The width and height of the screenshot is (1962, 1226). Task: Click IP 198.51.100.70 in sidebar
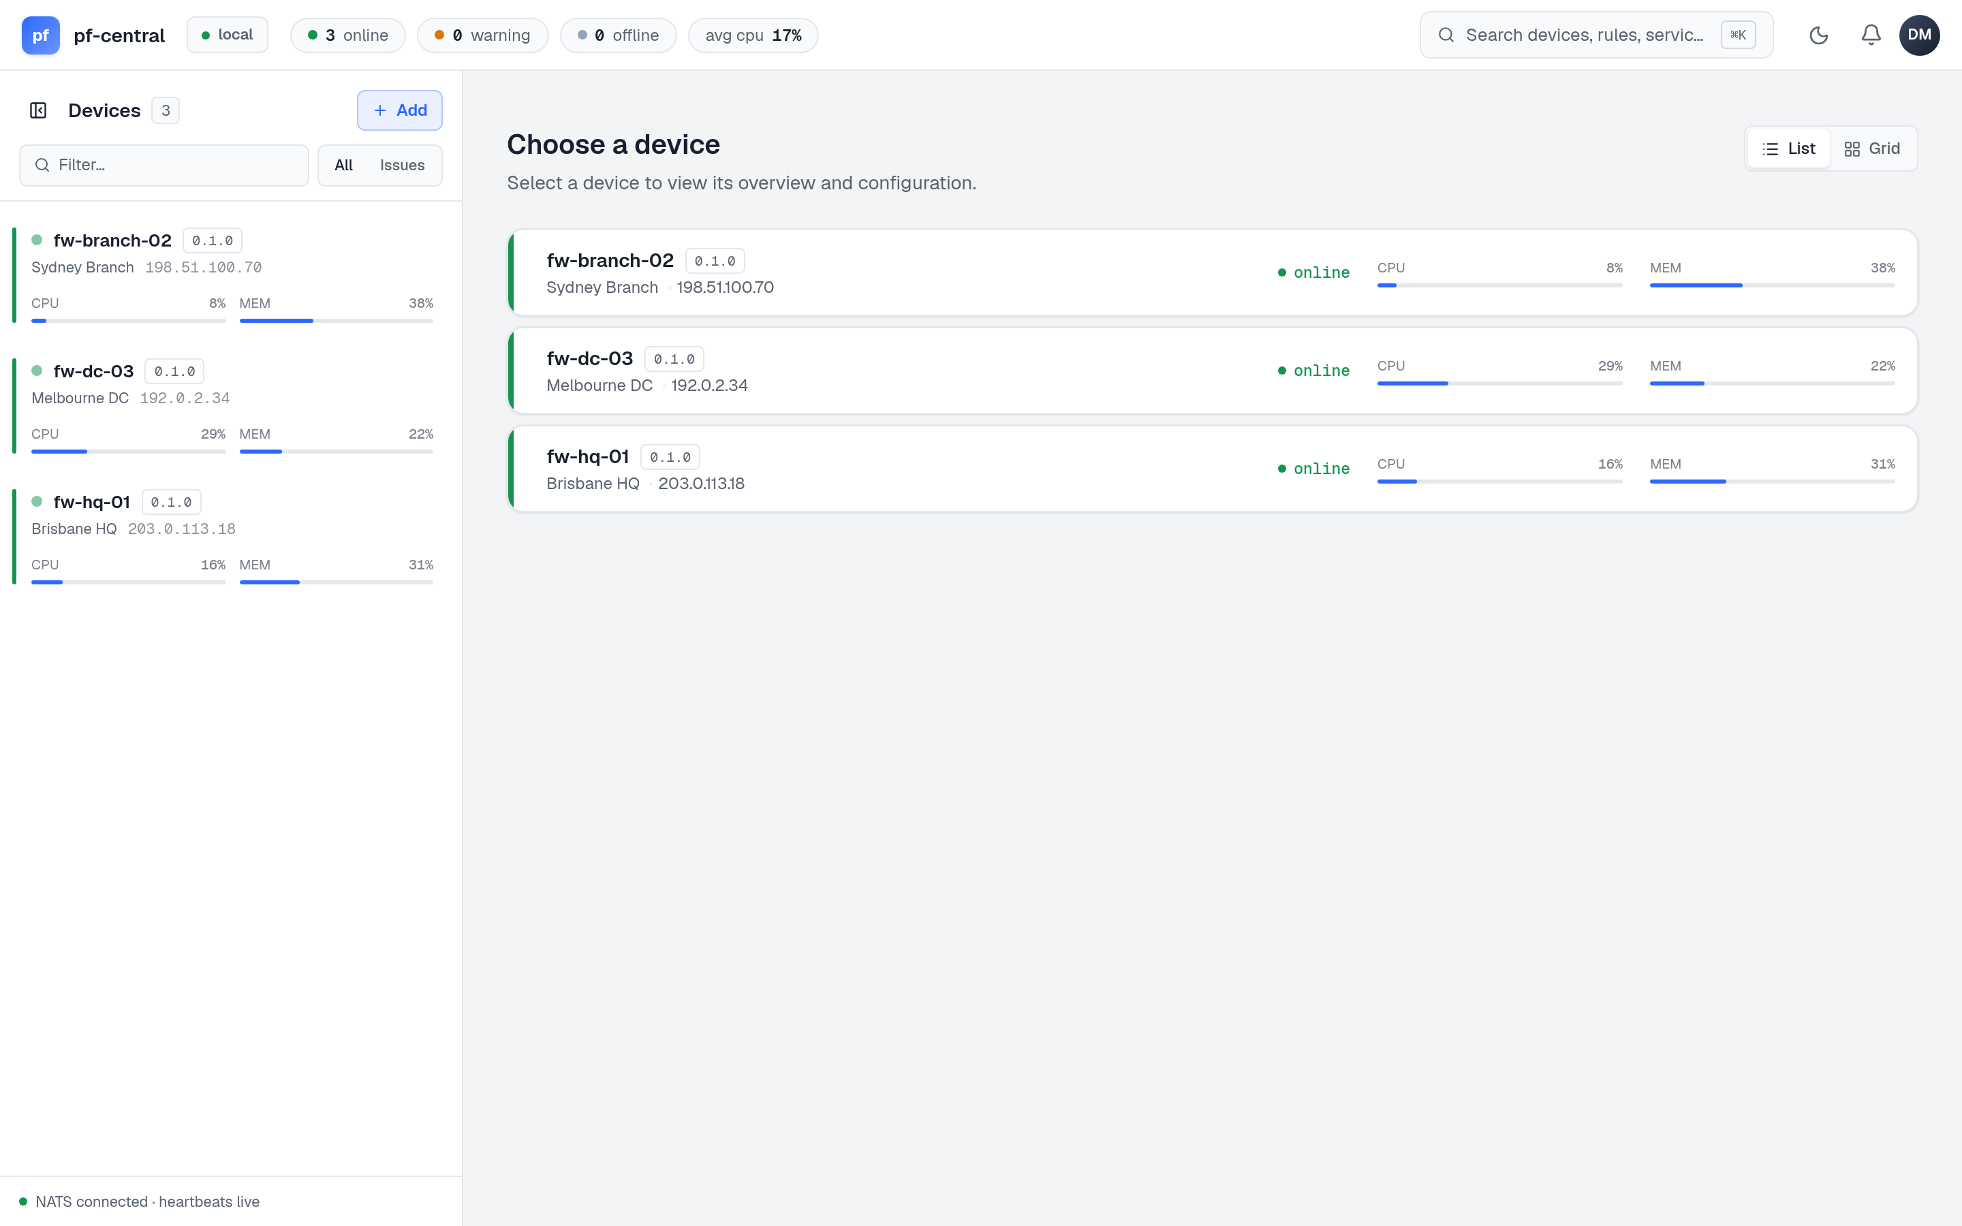[204, 268]
